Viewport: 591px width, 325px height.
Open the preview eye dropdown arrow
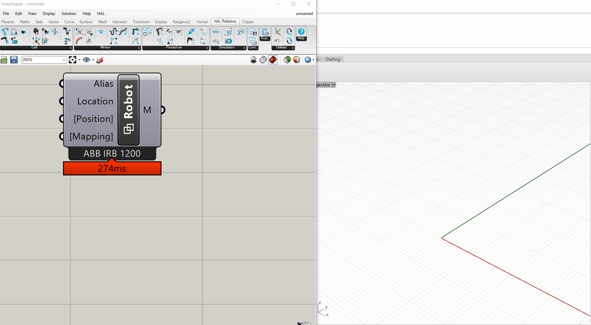93,60
